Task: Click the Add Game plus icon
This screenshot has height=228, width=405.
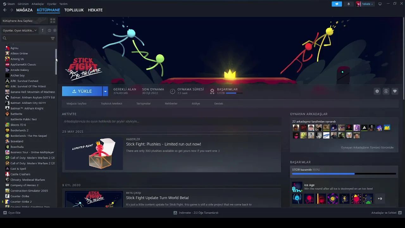Action: tap(5, 213)
